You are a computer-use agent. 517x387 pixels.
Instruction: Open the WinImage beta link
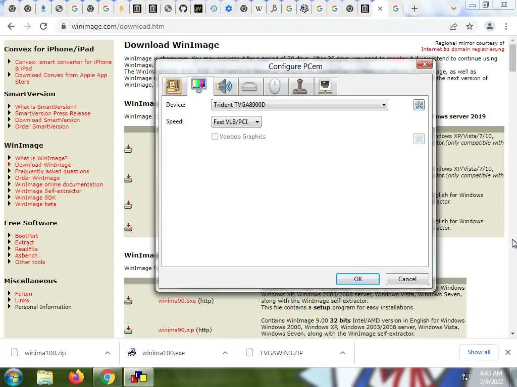(36, 205)
